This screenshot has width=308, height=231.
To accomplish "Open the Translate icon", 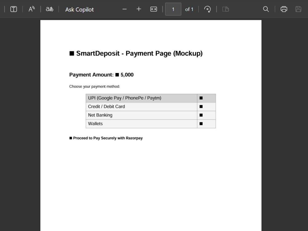I will coord(50,9).
